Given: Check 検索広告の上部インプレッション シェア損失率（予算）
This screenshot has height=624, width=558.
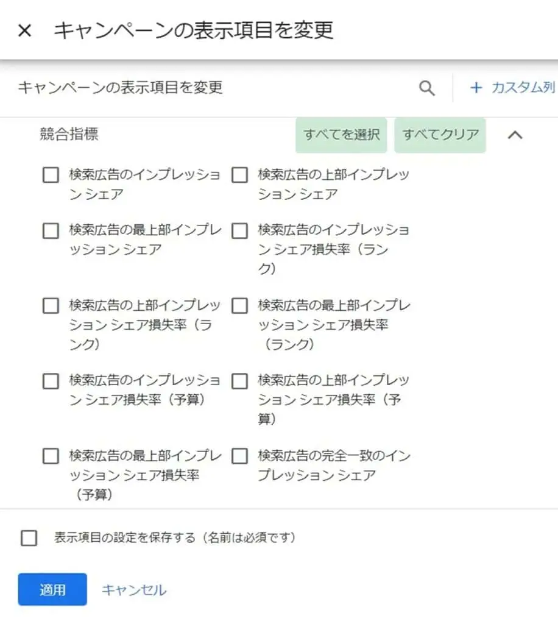Looking at the screenshot, I should pyautogui.click(x=239, y=380).
